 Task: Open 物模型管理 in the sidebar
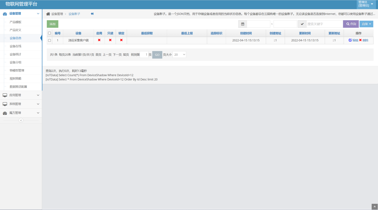17,70
